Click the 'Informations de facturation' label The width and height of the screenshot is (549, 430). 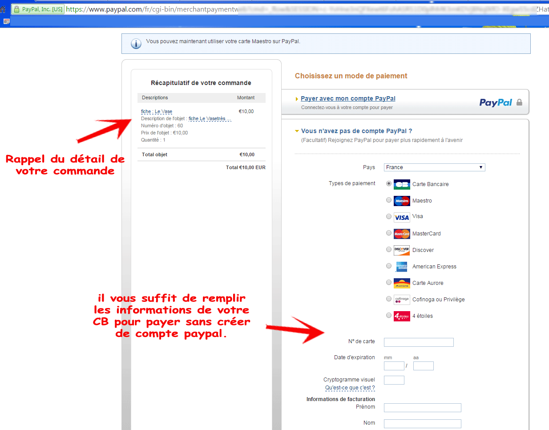tap(341, 399)
